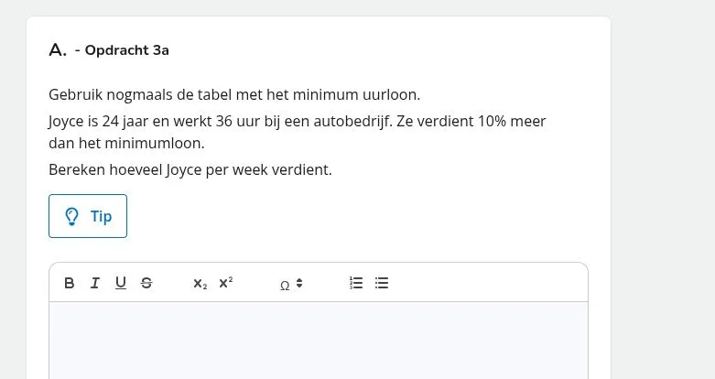Image resolution: width=715 pixels, height=379 pixels.
Task: Toggle italic text formatting
Action: (x=94, y=284)
